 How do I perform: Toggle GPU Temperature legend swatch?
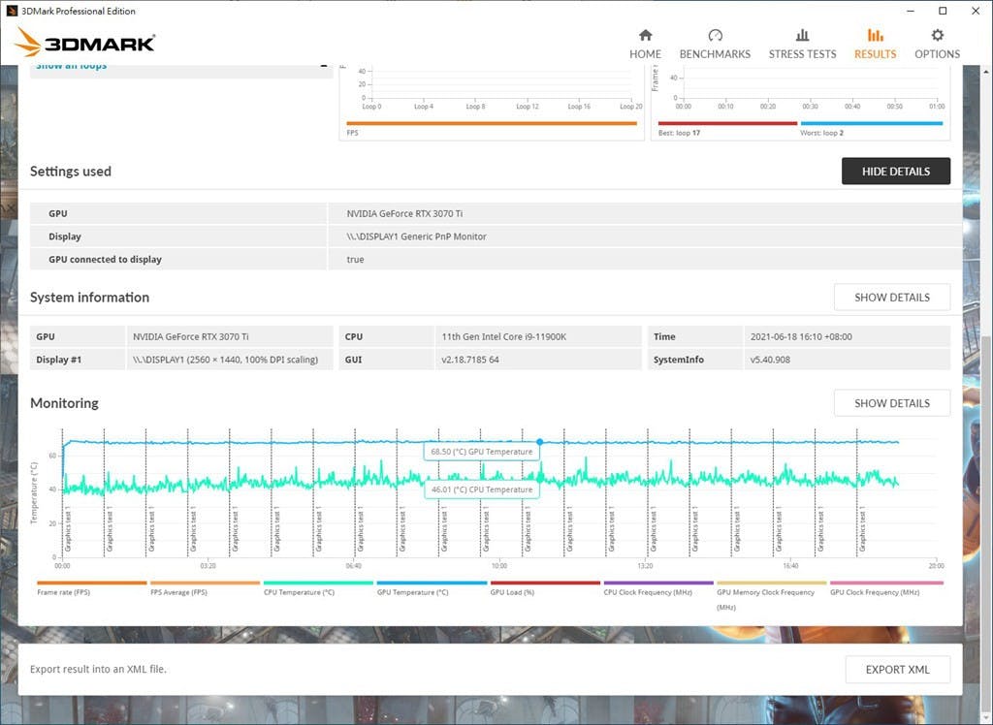coord(432,583)
